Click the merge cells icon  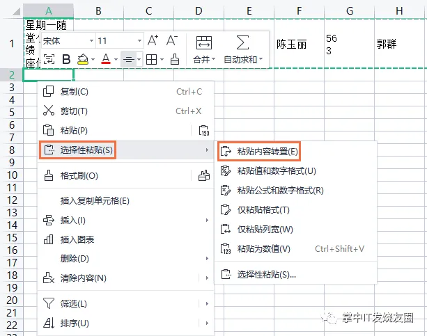point(203,42)
